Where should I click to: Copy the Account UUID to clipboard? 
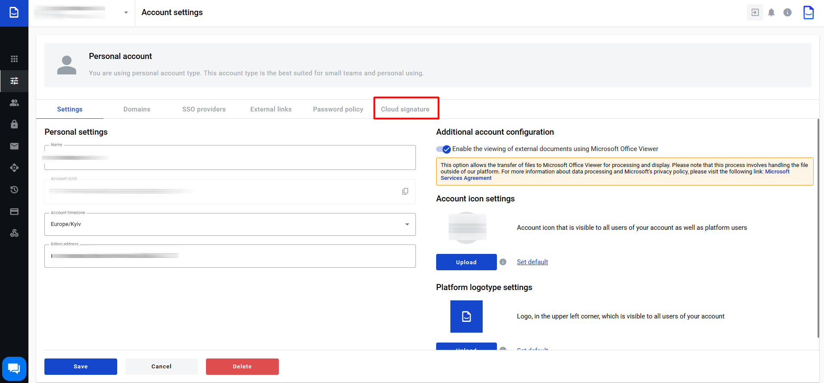[x=405, y=191]
